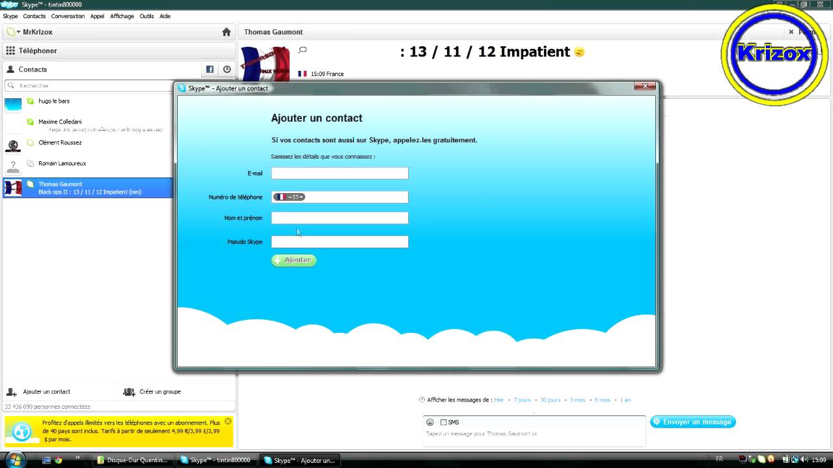
Task: Click Créer un groupe link
Action: coord(160,392)
